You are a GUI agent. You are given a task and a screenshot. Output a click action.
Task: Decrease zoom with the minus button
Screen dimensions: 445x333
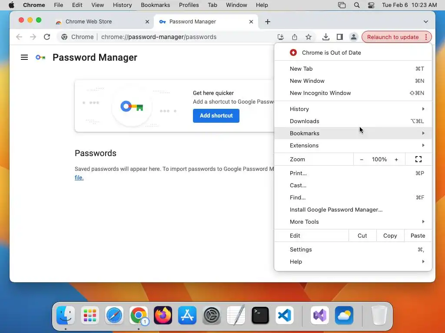(361, 160)
